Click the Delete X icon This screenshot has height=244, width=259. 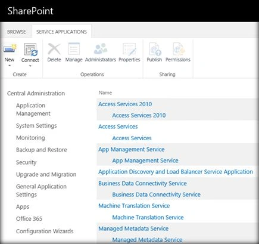tap(54, 49)
